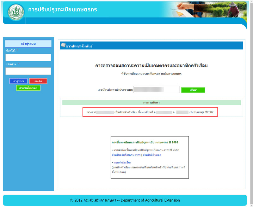Click the การขึ้นทะเบียนและปรับปรุงทะเบียนเกษตรกร ปี 2563 heading
Screen dimensions: 253x207
[145, 142]
